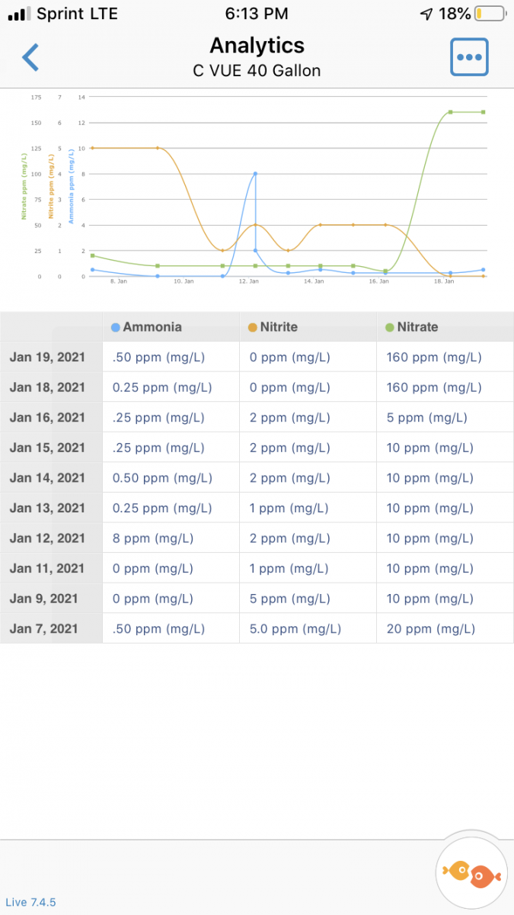Image resolution: width=514 pixels, height=915 pixels.
Task: Select the Jan 12, 2021 date row
Action: pyautogui.click(x=47, y=538)
